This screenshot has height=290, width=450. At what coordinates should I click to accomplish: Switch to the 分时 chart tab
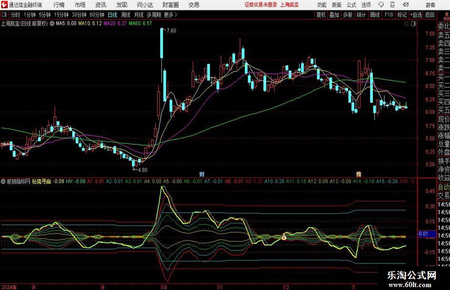16,15
